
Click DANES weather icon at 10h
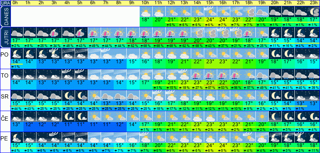[x=146, y=12]
